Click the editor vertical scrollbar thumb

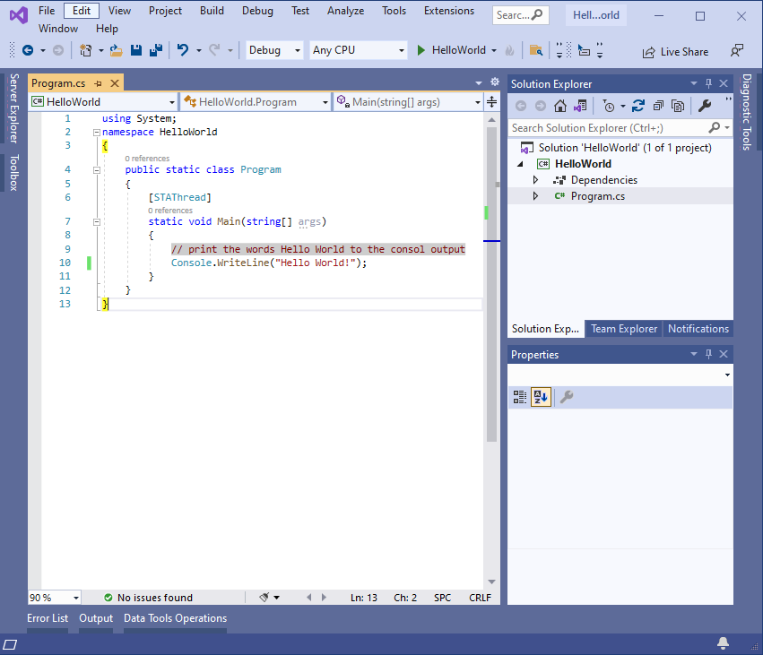point(491,284)
